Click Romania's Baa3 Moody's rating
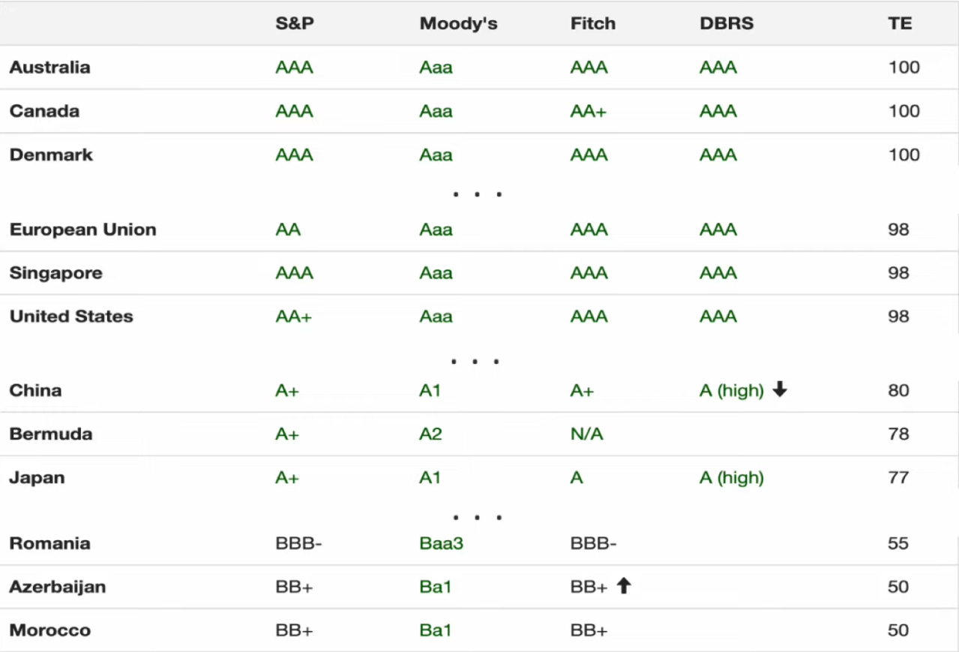 (x=441, y=543)
